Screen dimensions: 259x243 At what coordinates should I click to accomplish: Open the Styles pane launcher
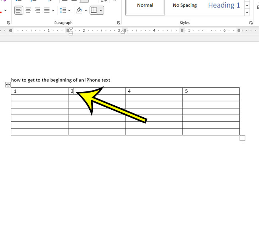click(x=251, y=23)
